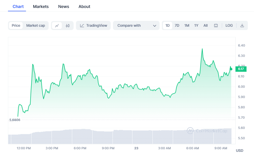Click the 6.17 current price label
Image resolution: width=254 pixels, height=158 pixels.
(x=241, y=69)
